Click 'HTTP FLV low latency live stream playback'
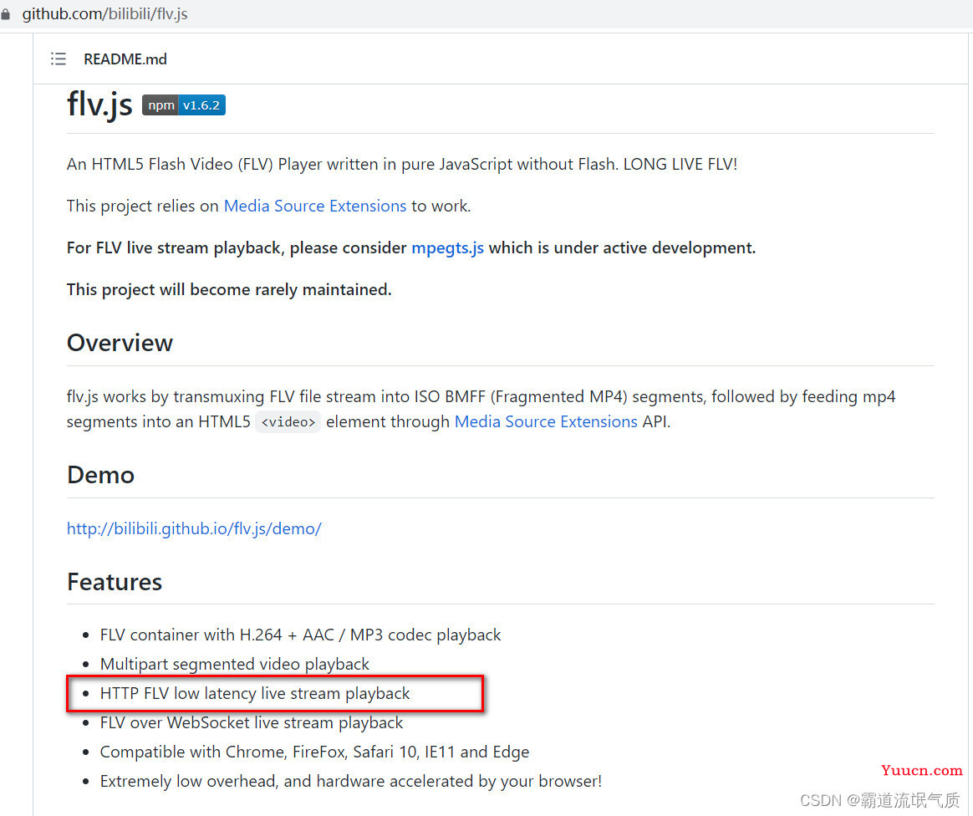 [255, 693]
